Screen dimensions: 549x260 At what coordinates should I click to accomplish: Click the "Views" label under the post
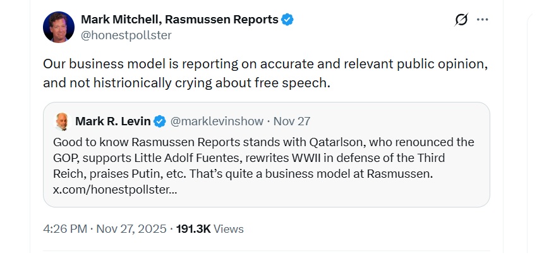[228, 229]
